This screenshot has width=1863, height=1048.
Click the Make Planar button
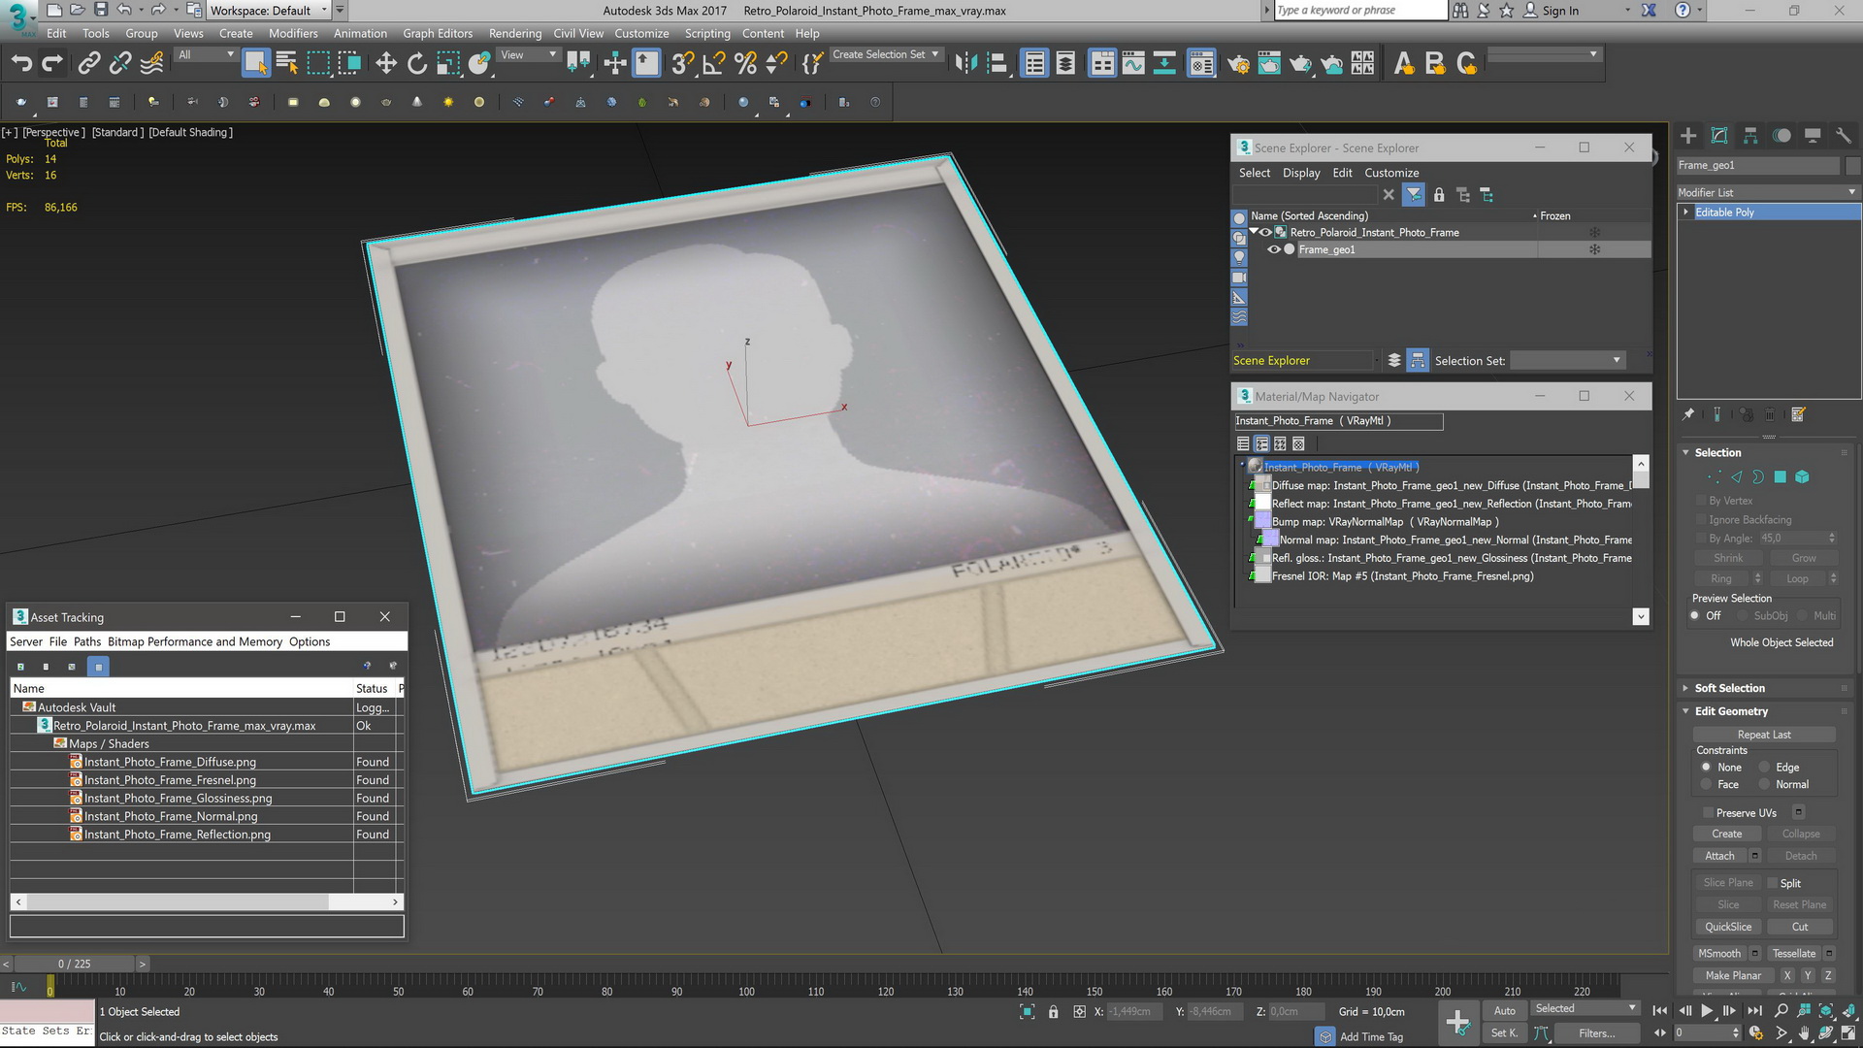1733,975
